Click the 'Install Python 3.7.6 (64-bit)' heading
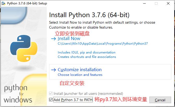Image resolution: width=175 pixels, height=107 pixels. click(x=89, y=15)
